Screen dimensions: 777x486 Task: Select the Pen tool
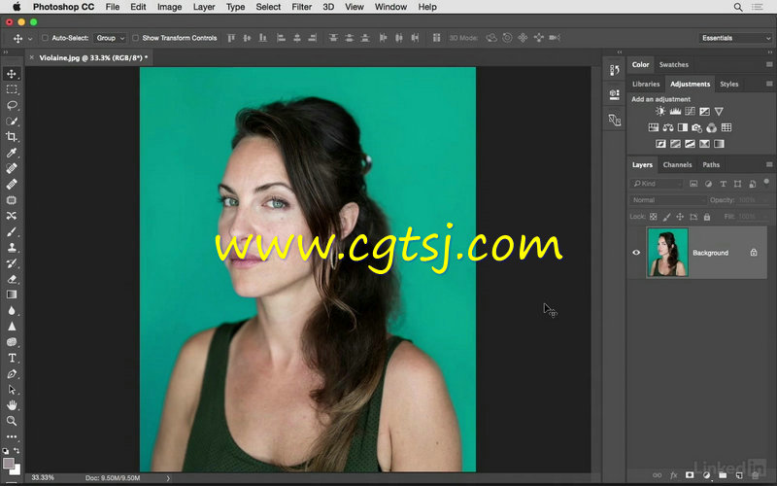tap(12, 374)
